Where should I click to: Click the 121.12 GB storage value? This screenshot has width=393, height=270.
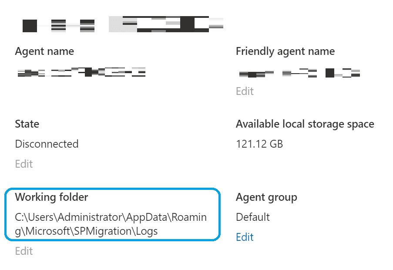259,144
